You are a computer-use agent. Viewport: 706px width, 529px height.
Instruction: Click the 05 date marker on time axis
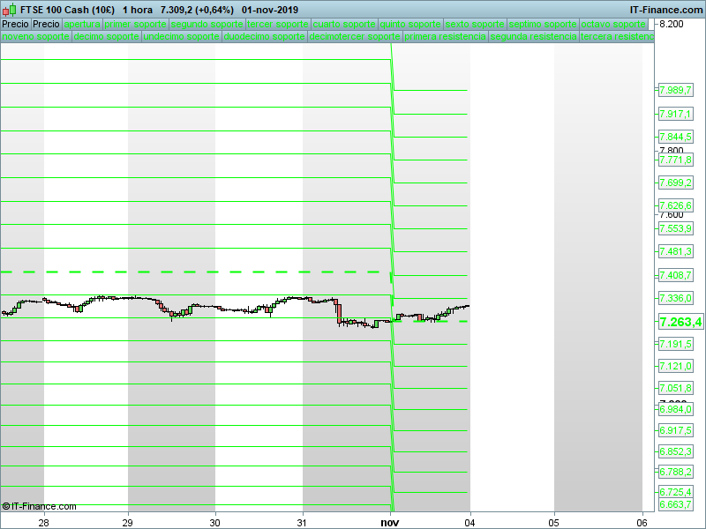(x=554, y=523)
